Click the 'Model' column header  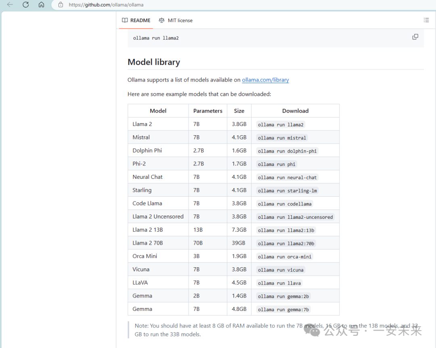(158, 111)
